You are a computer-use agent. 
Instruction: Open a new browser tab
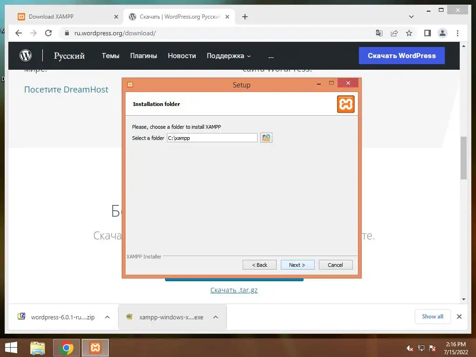245,17
